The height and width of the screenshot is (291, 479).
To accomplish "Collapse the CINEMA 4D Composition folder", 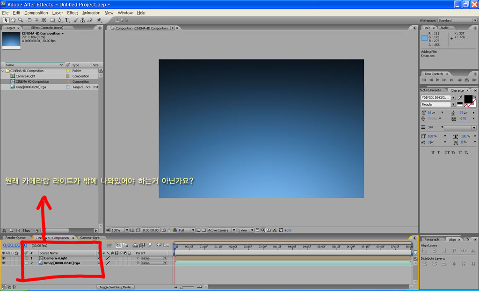I will [3, 71].
